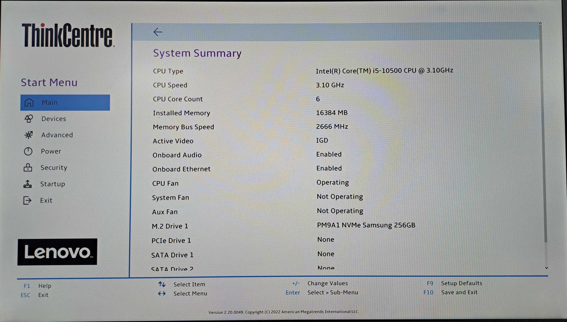
Task: Click scrollbar down arrow
Action: (546, 268)
